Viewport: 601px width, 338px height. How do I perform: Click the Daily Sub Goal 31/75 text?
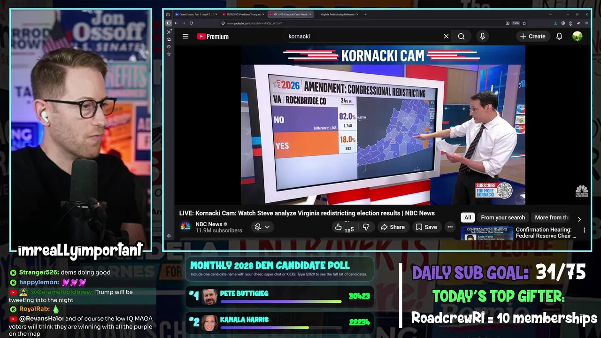tap(499, 272)
